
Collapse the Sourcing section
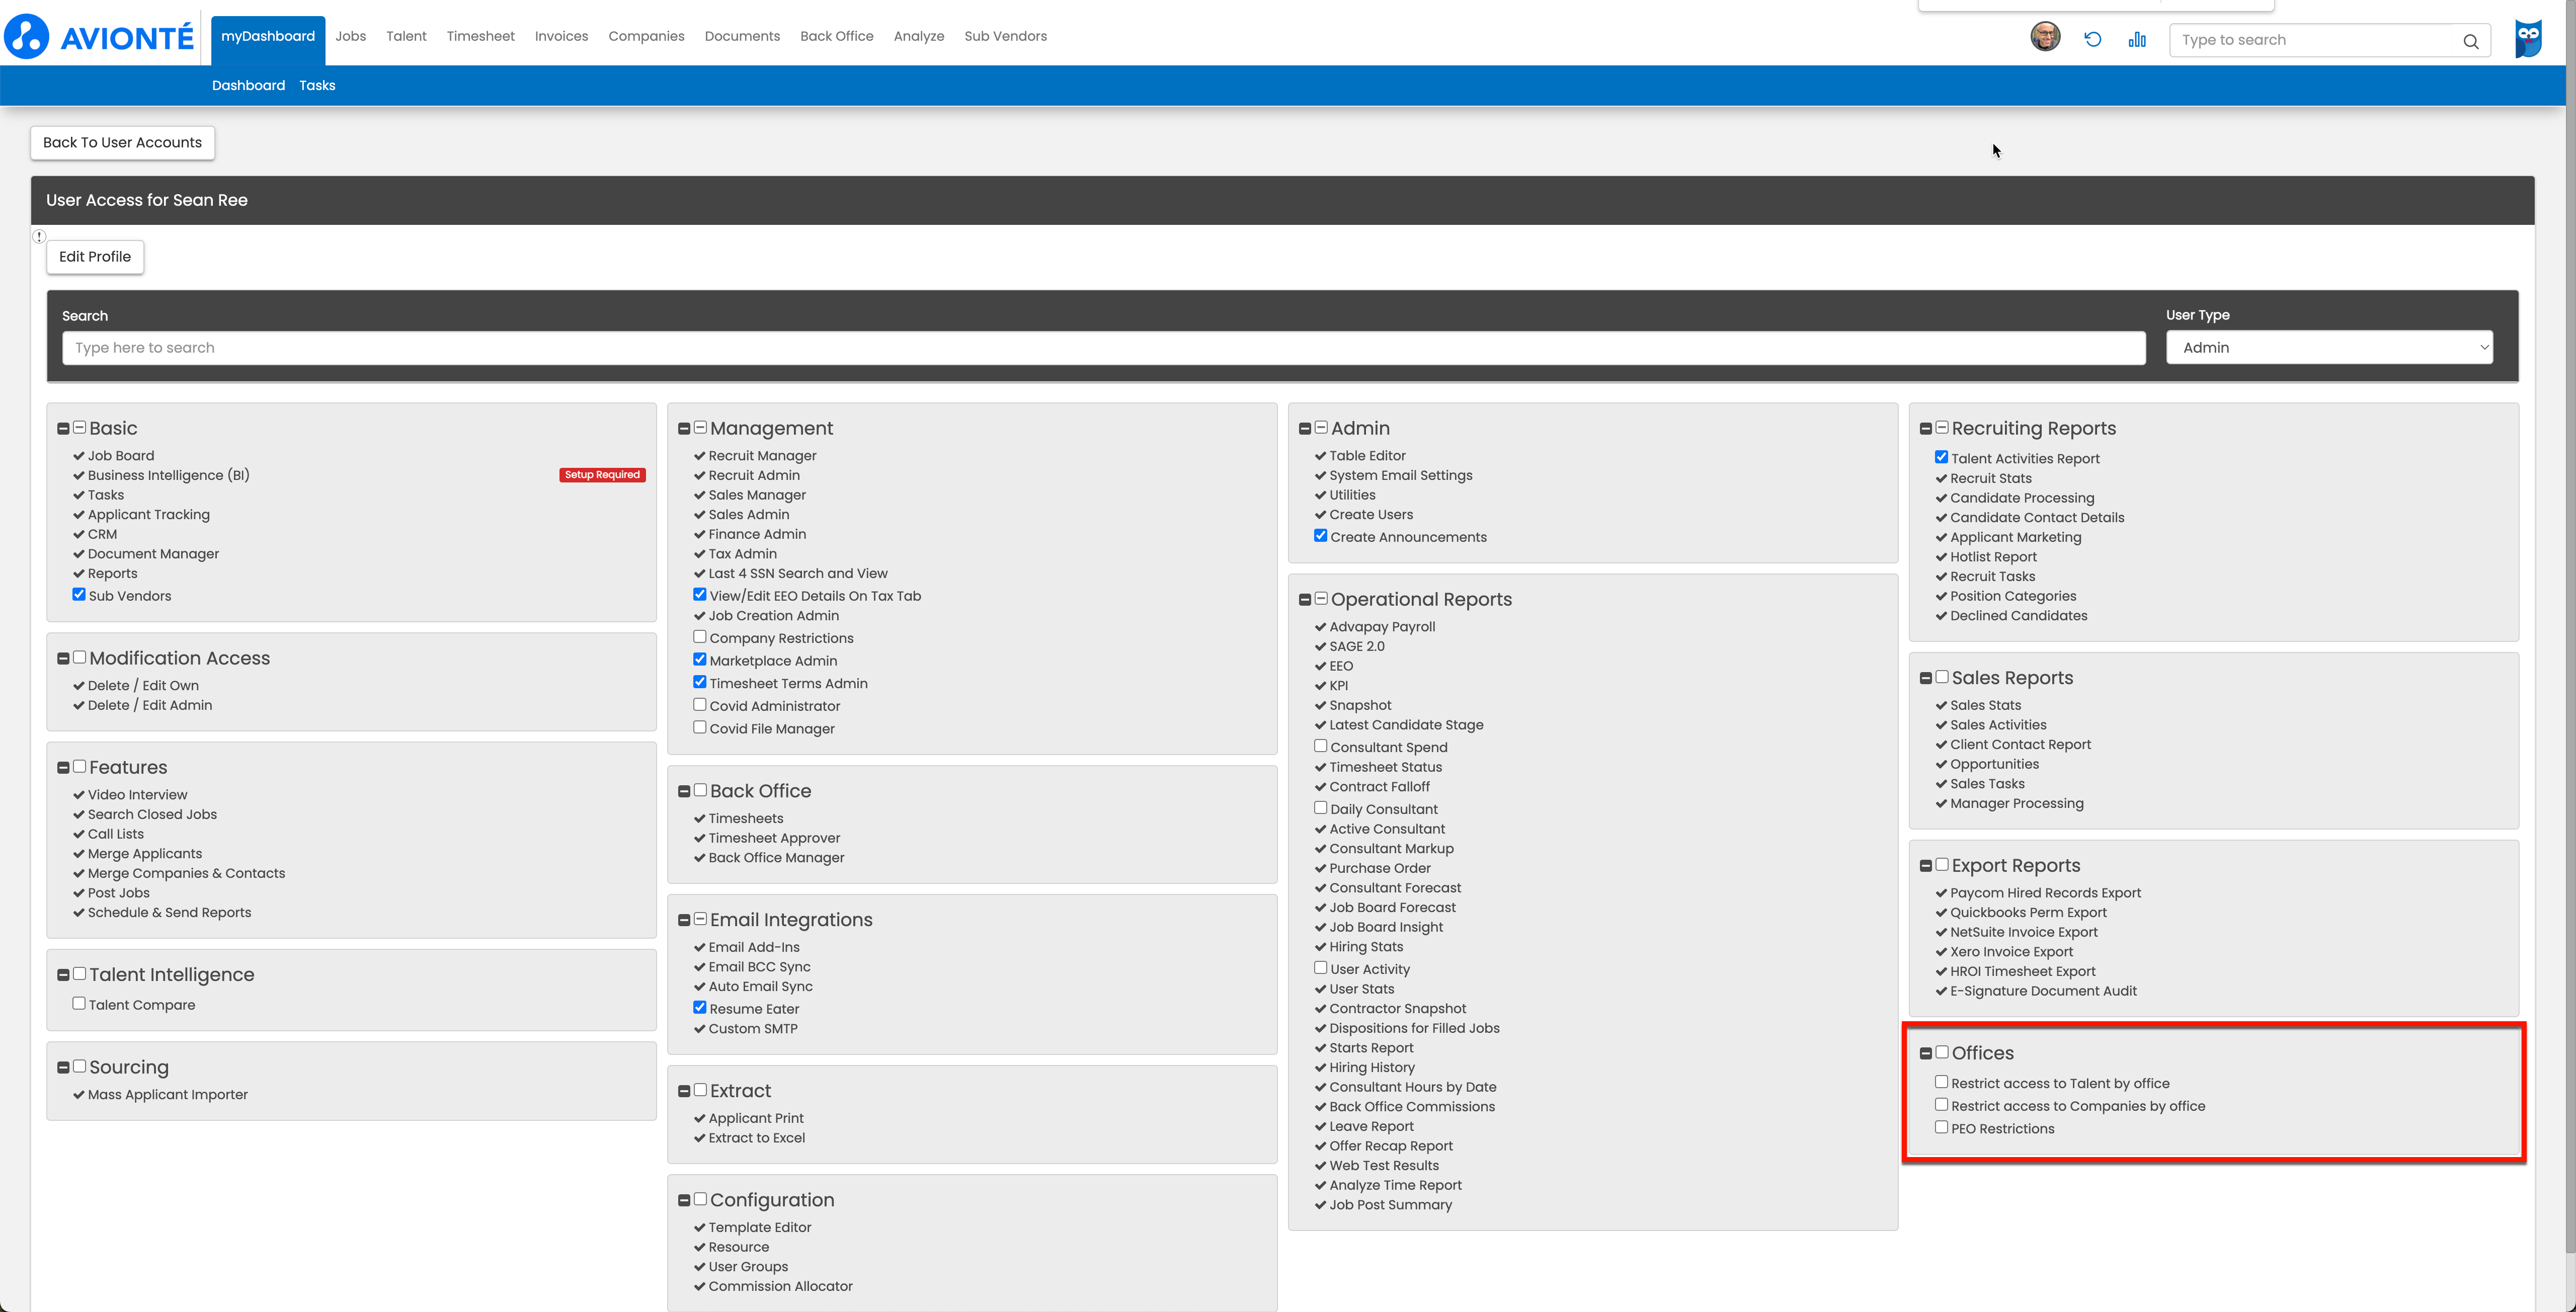tap(63, 1068)
